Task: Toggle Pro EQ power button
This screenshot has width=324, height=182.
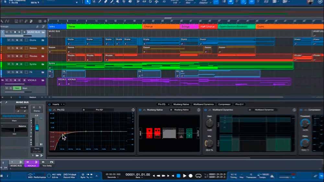Action: click(x=50, y=110)
